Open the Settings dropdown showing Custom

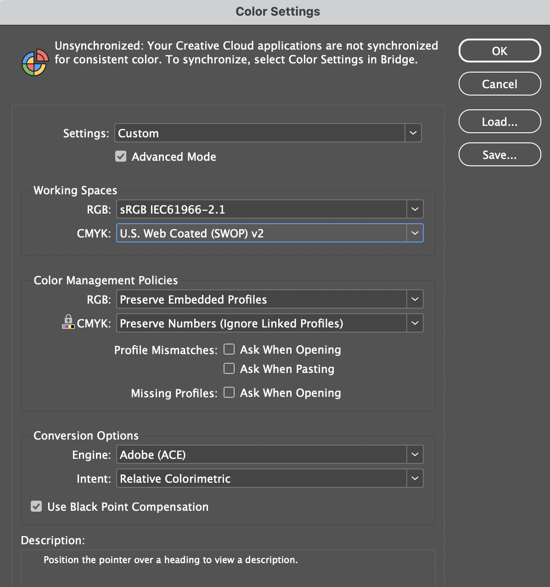click(413, 133)
